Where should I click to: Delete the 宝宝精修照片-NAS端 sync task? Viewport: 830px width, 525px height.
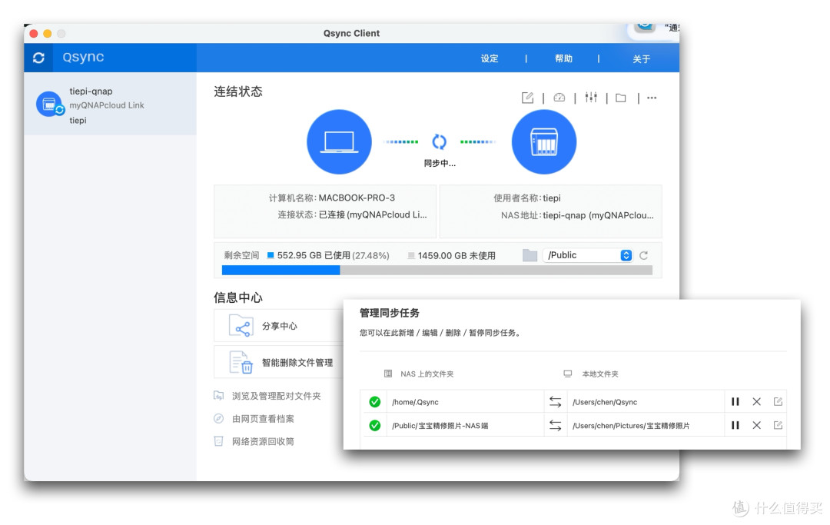click(756, 425)
